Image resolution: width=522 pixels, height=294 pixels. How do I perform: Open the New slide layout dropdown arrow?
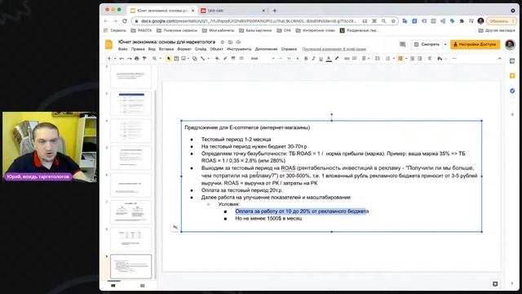115,59
